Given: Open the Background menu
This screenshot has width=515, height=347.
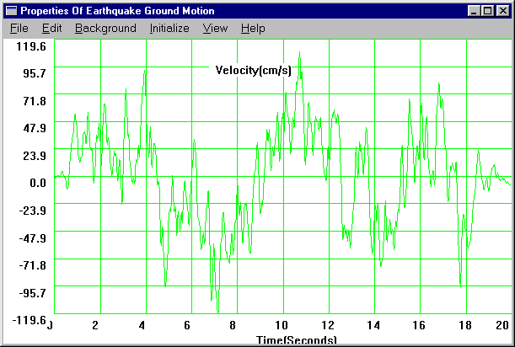Looking at the screenshot, I should coord(105,28).
